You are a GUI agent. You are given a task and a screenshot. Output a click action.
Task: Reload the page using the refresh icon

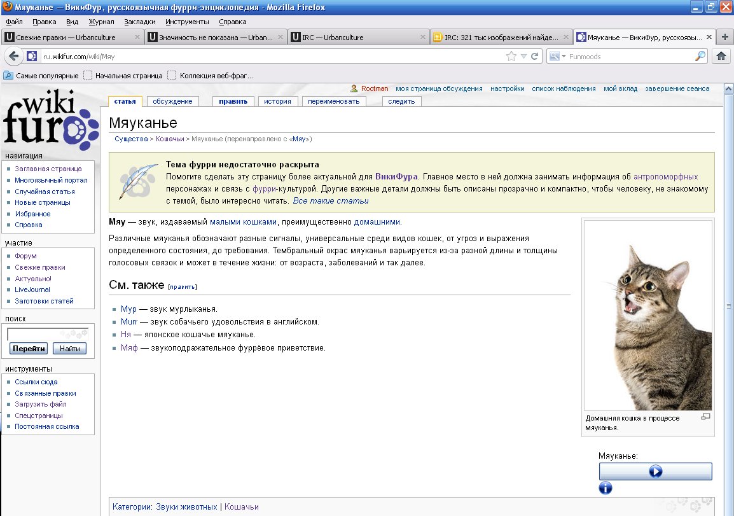tap(535, 56)
